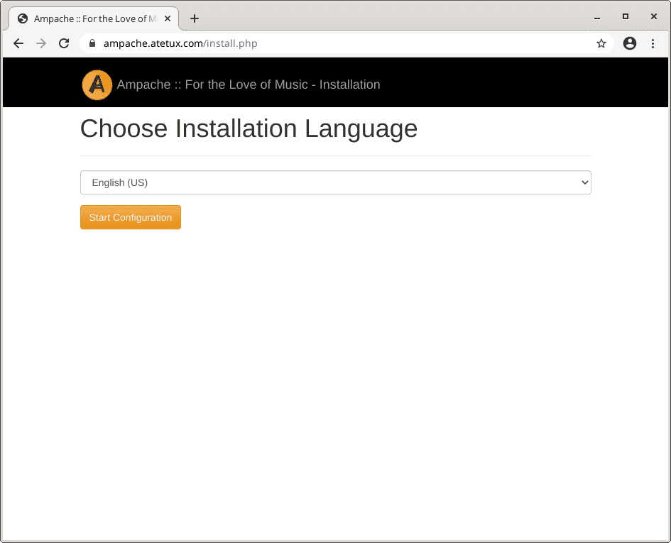
Task: Open the browser profile avatar icon
Action: 630,43
